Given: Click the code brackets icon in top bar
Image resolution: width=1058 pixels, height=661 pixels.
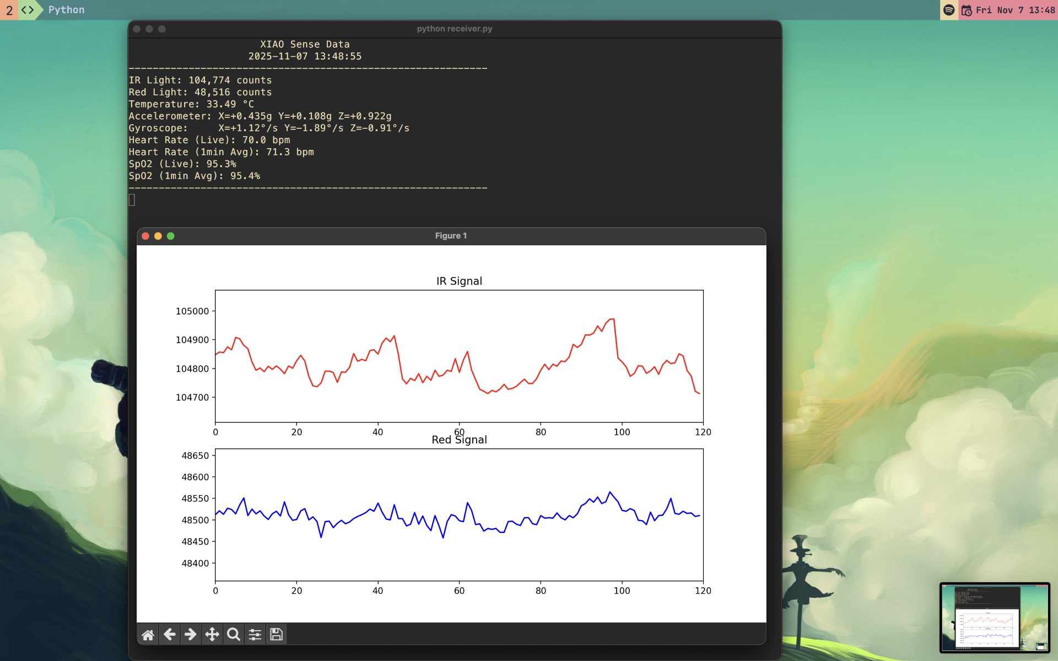Looking at the screenshot, I should click(28, 10).
